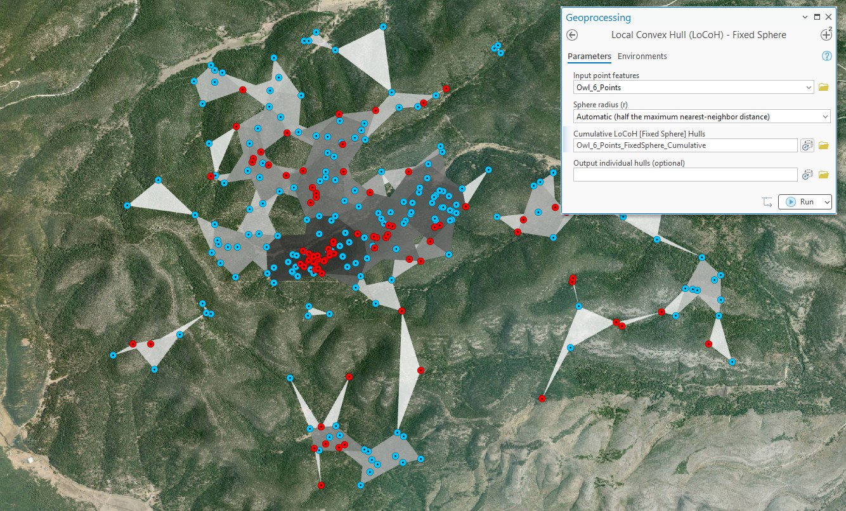The height and width of the screenshot is (511, 846).
Task: Click the tool title Local Convex Hull text
Action: pyautogui.click(x=699, y=35)
